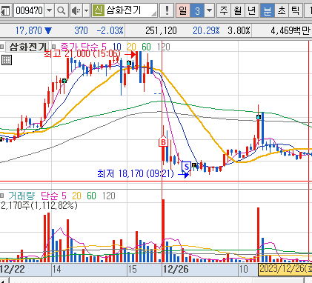
Task: Click the red B buy marker on chart
Action: coord(163,142)
